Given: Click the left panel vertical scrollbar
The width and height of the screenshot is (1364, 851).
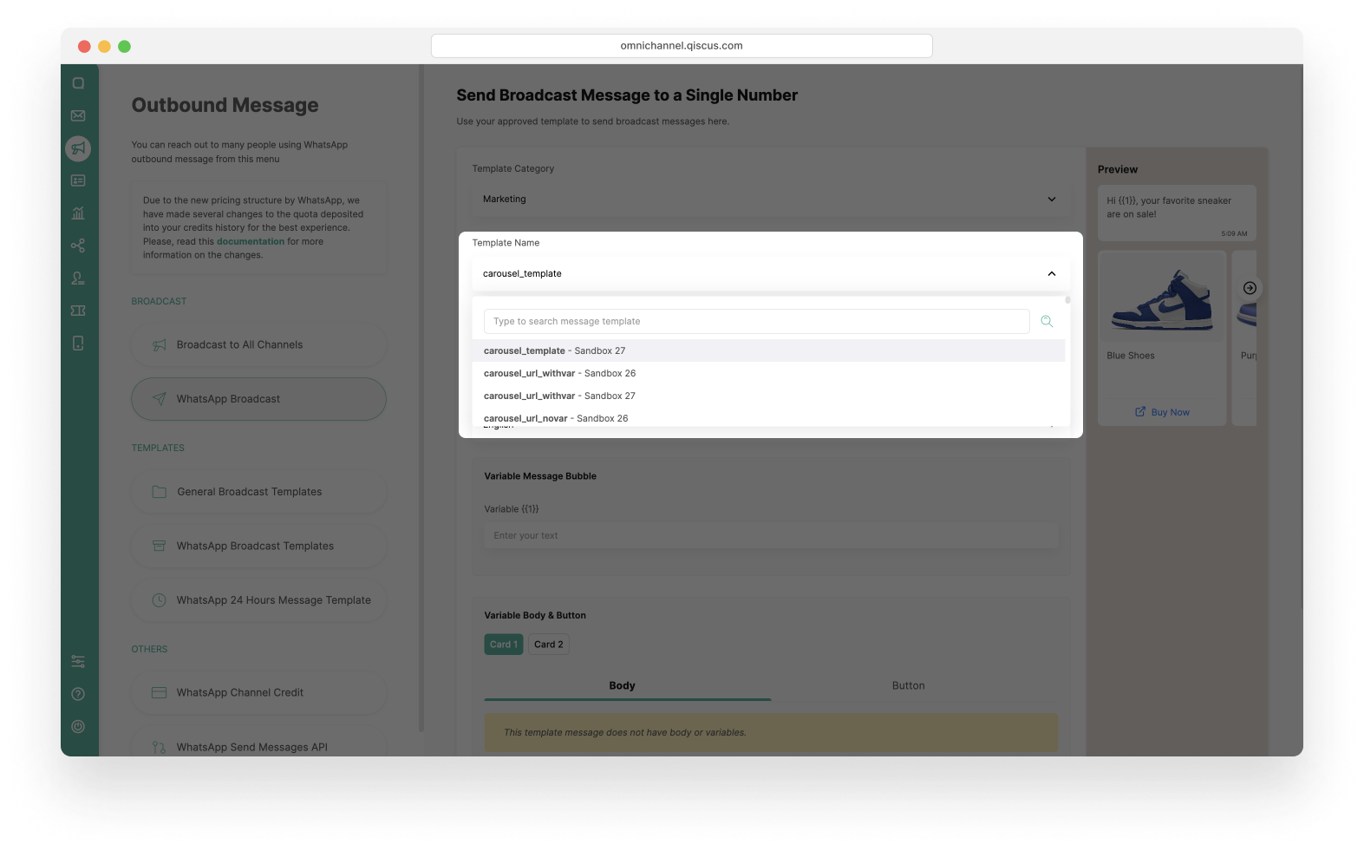Looking at the screenshot, I should 421,399.
